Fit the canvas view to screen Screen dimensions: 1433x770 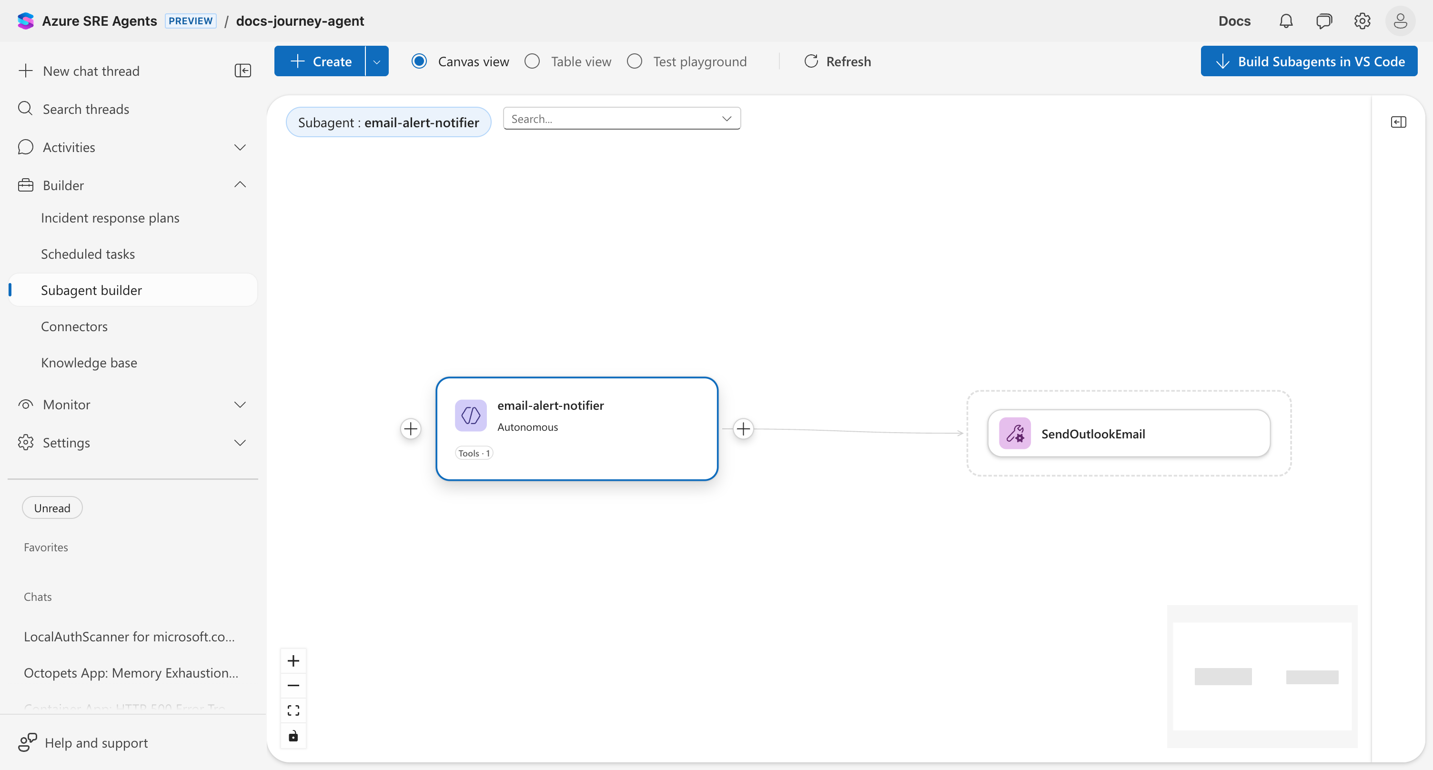coord(293,710)
